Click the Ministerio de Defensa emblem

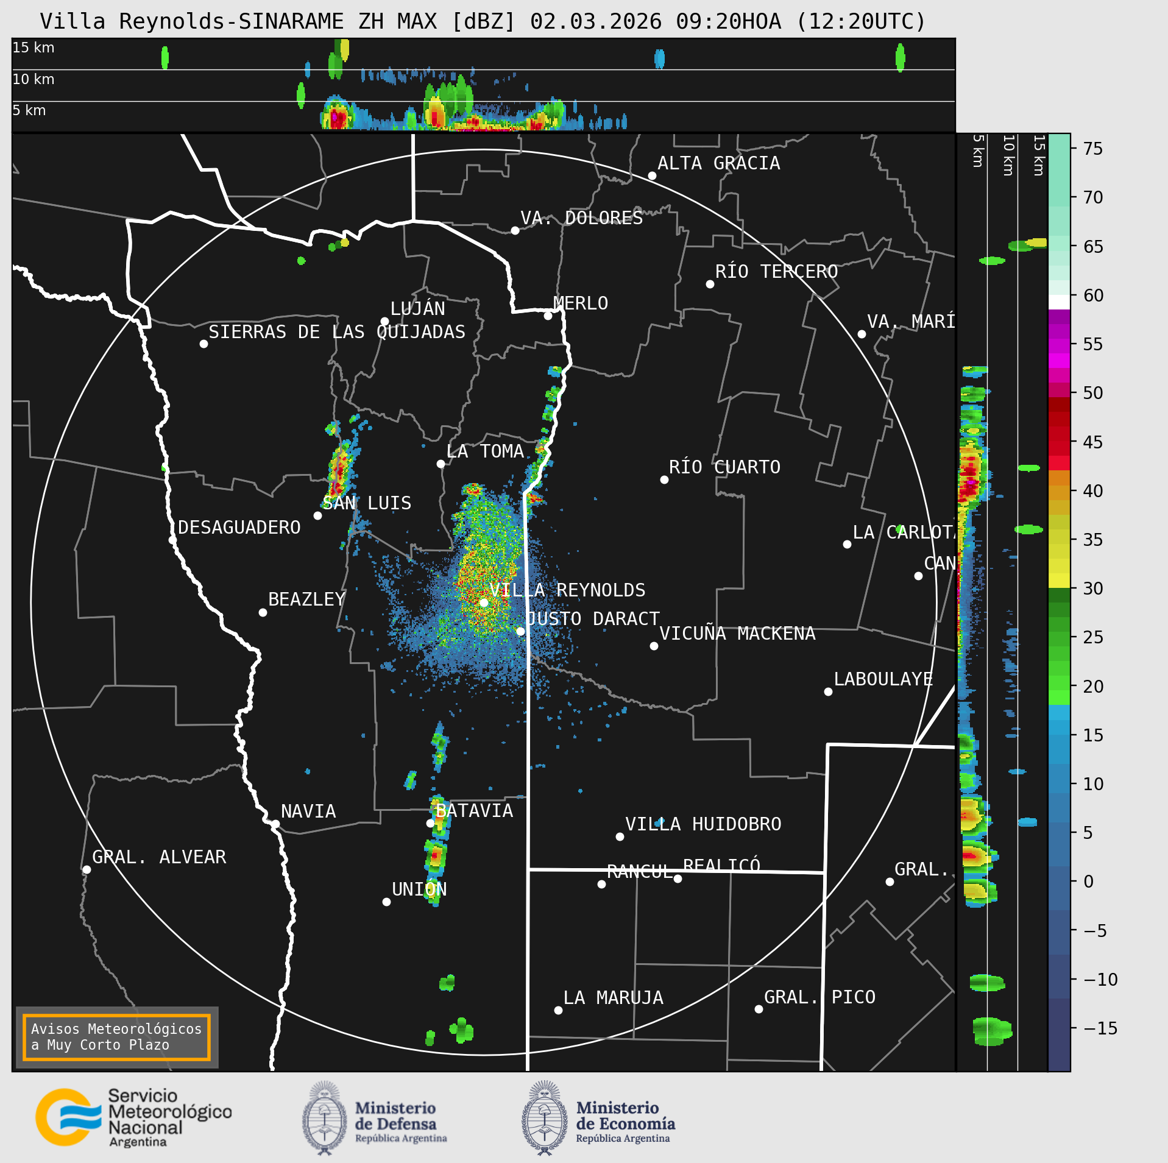point(324,1118)
